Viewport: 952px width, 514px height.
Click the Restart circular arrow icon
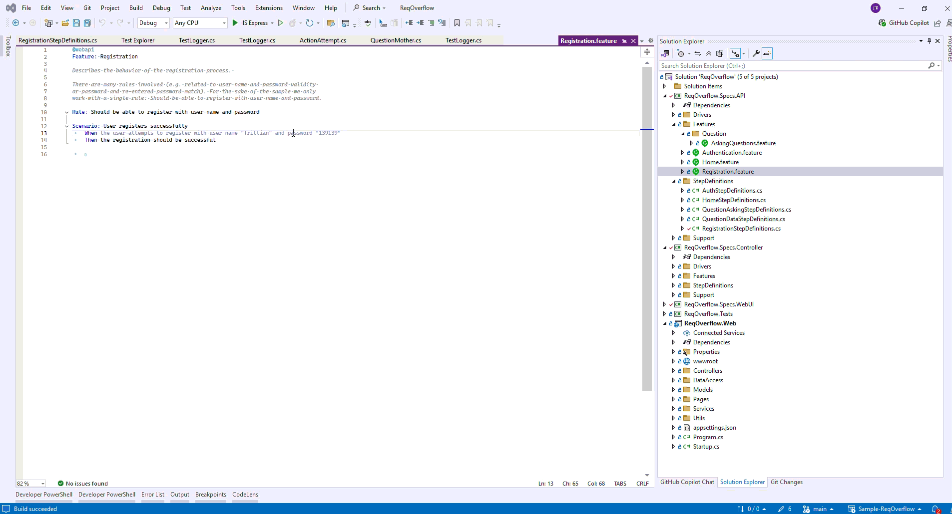pos(310,23)
